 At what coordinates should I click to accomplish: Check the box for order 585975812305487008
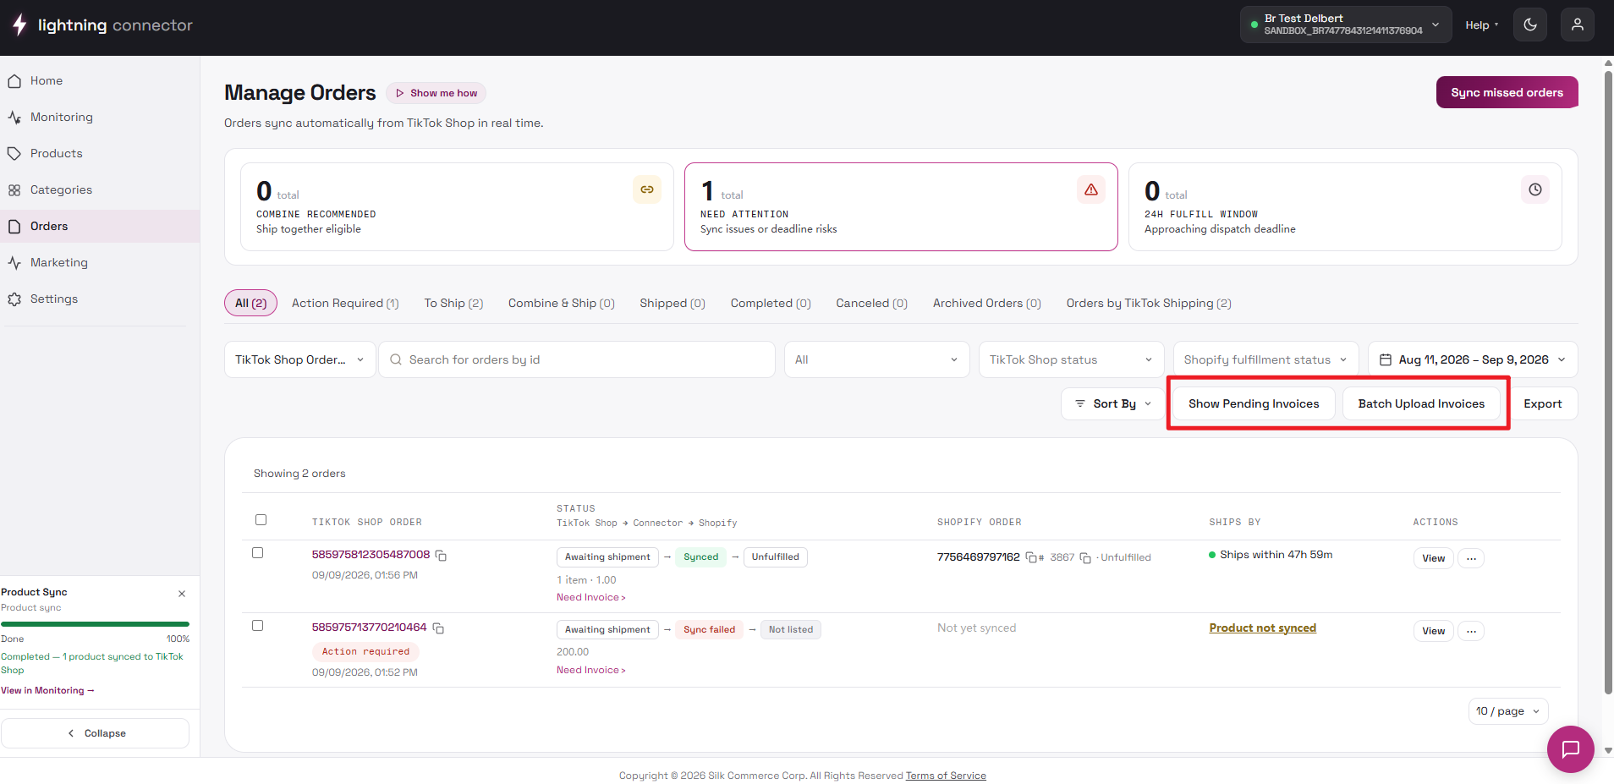[258, 553]
